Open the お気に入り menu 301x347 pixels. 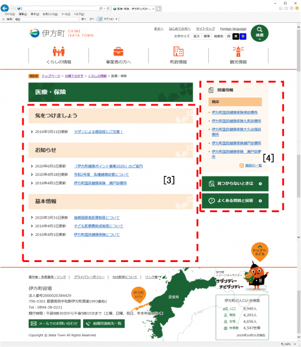[x=50, y=14]
